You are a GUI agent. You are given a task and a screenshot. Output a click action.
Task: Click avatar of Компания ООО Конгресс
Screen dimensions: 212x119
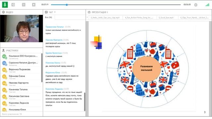(x=4, y=57)
